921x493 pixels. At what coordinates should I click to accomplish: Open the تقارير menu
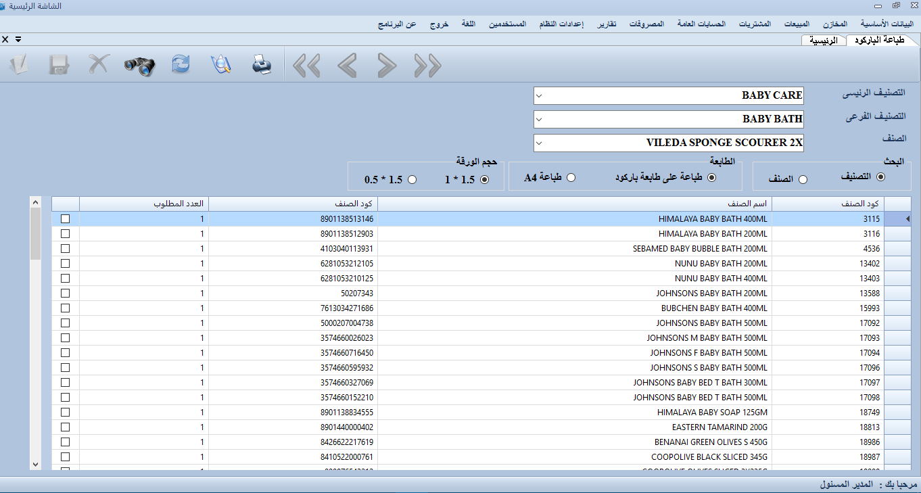[607, 24]
